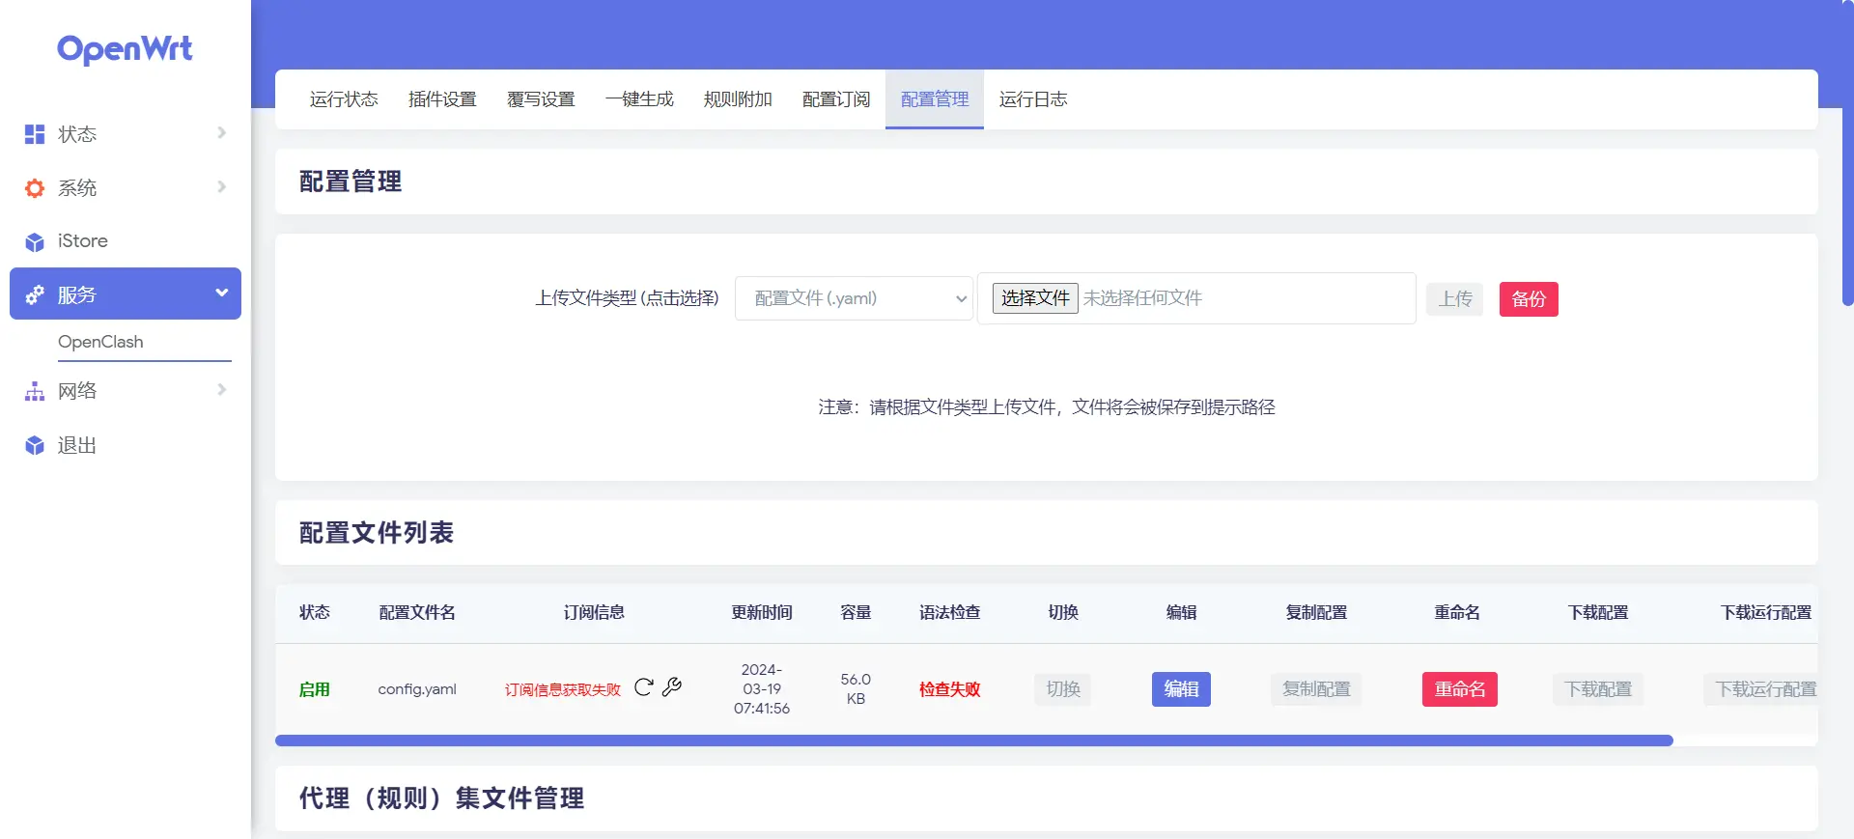Expand the 网络 menu chevron
The image size is (1854, 839).
[x=221, y=389]
